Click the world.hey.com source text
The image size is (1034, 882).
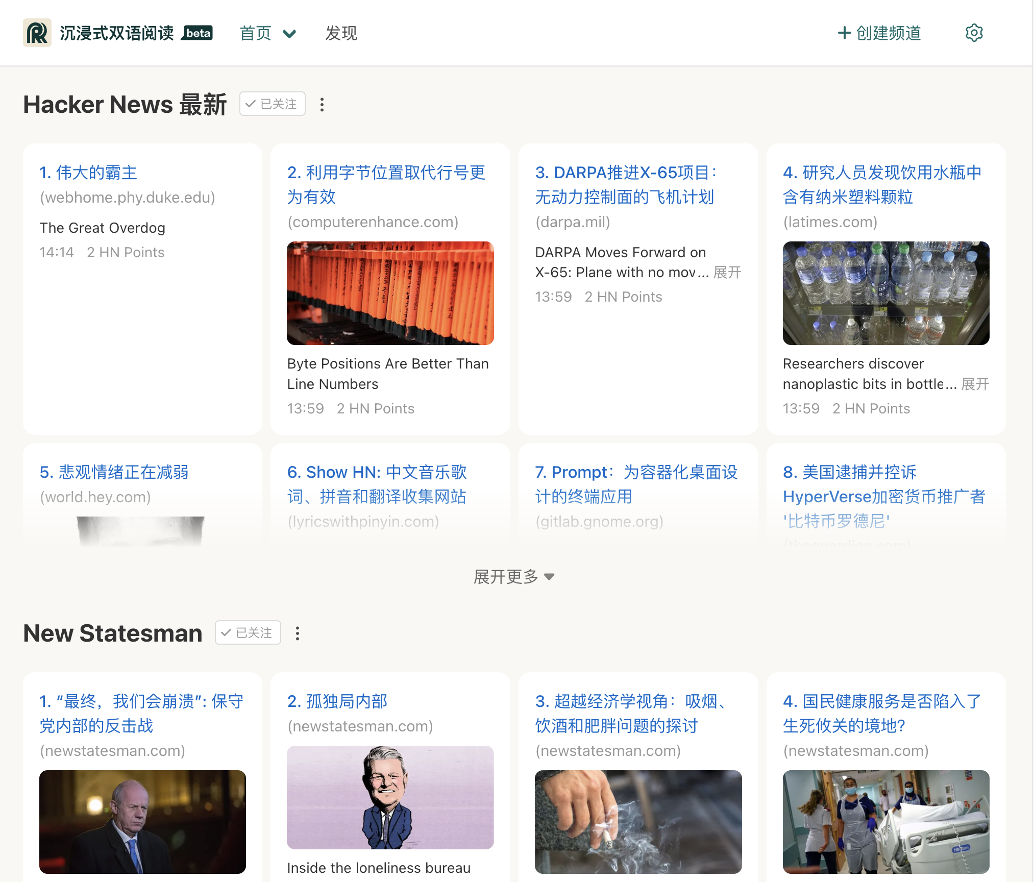coord(95,497)
